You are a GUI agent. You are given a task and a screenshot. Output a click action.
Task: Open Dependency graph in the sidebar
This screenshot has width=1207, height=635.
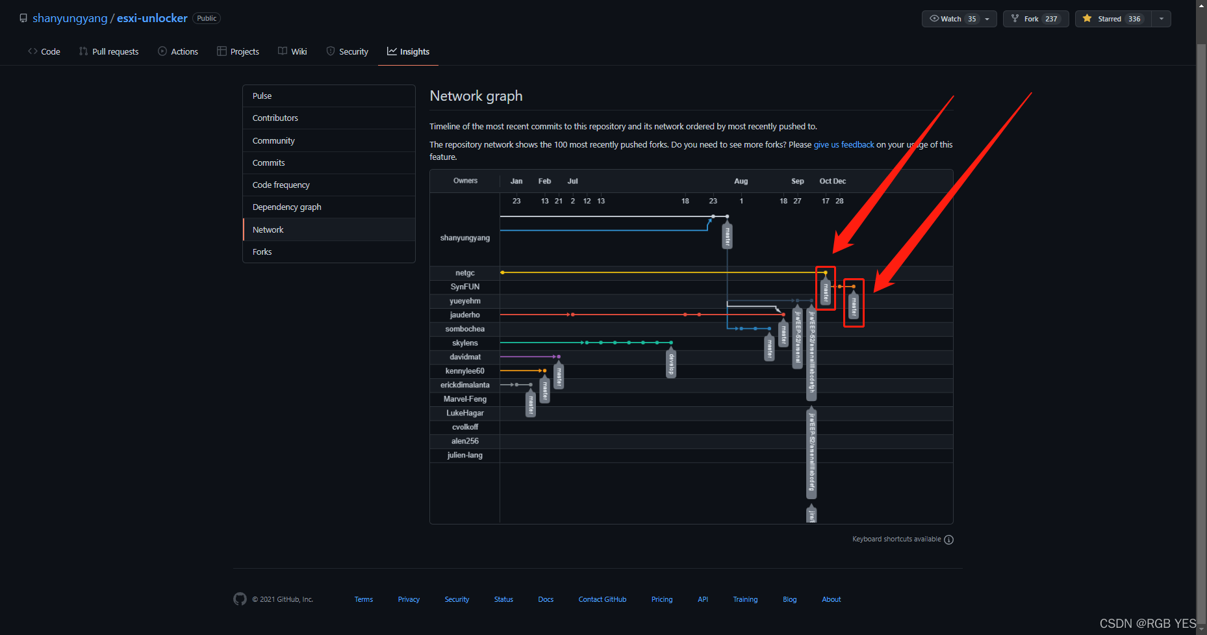click(329, 207)
